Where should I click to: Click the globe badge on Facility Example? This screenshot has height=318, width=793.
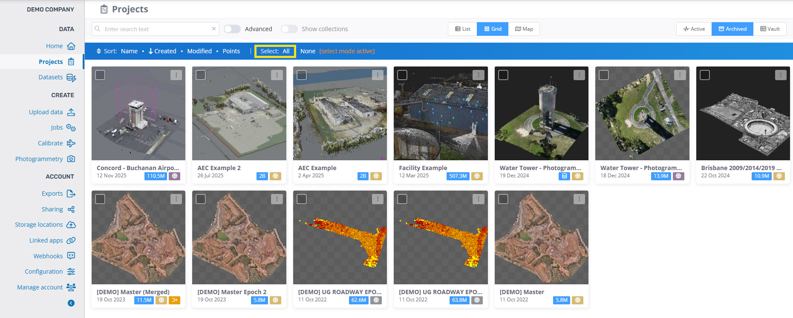point(477,176)
